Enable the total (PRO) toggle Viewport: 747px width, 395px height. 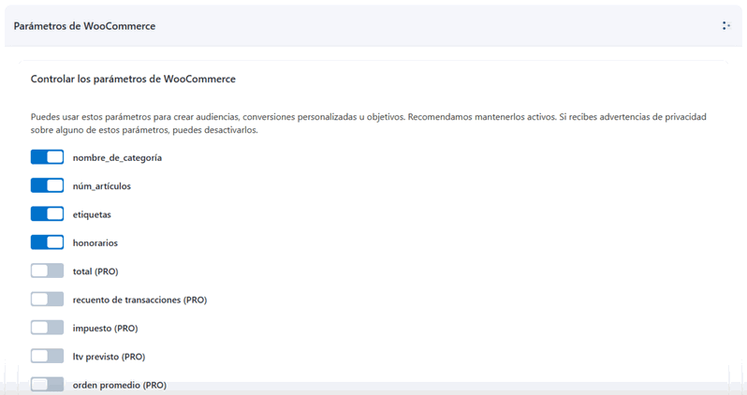47,271
